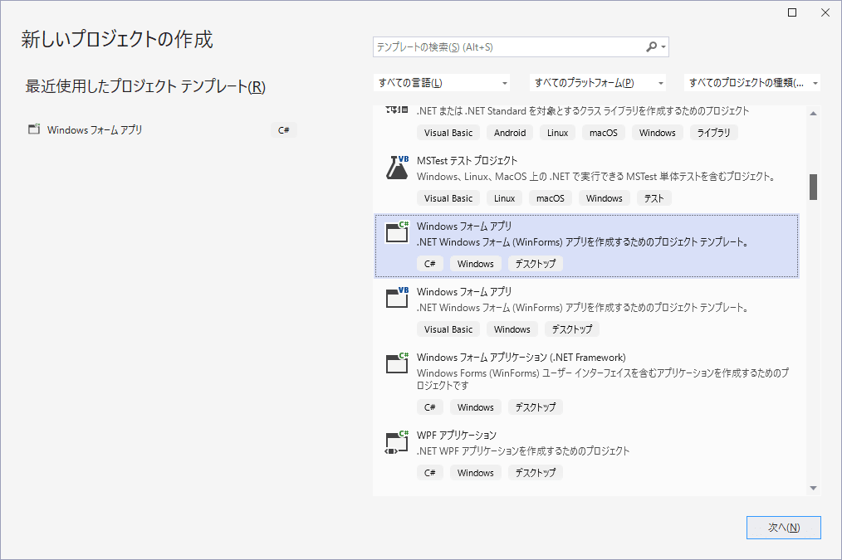Select the Visual Basic Windows フォーム アプリ template
Screen dimensions: 842x560
(x=586, y=311)
